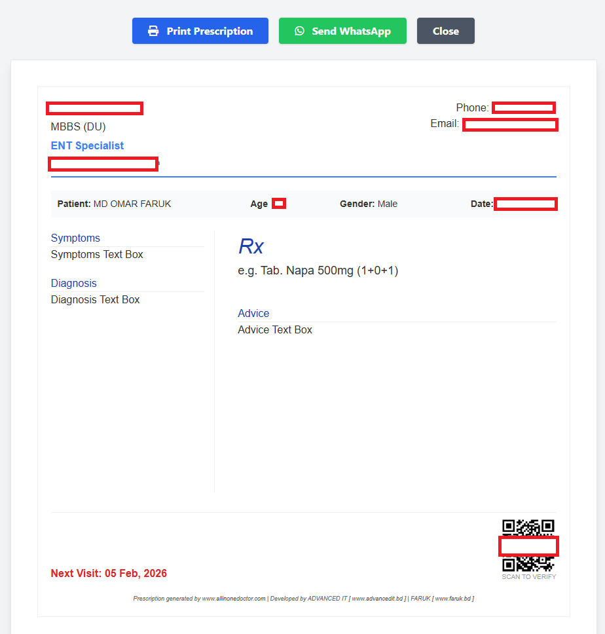
Task: Select the Diagnosis Text Box field
Action: point(96,299)
